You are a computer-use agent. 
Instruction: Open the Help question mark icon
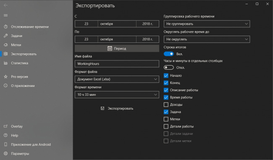coord(6,135)
